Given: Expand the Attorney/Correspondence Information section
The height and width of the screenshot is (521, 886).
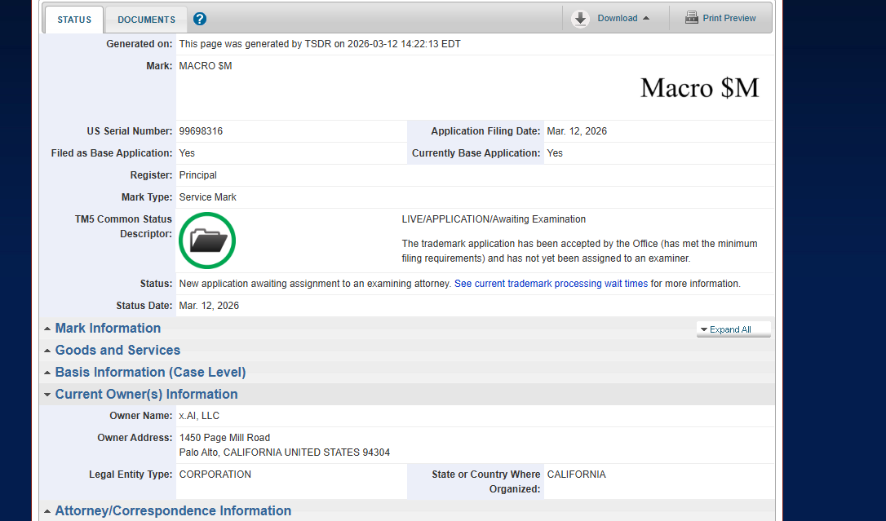Looking at the screenshot, I should point(173,510).
